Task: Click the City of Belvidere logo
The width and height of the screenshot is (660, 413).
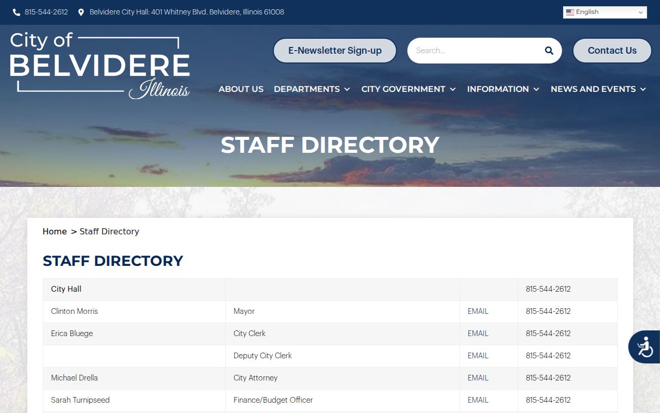Action: [x=100, y=66]
